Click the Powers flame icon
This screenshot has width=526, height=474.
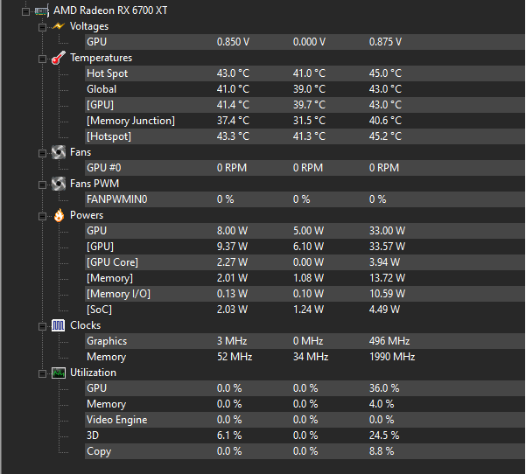pos(59,215)
